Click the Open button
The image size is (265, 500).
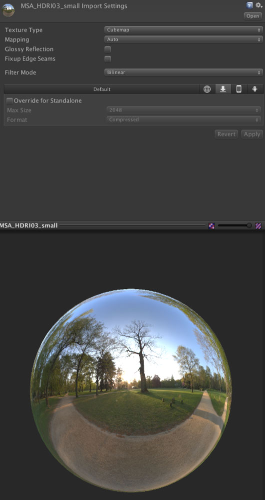click(253, 16)
